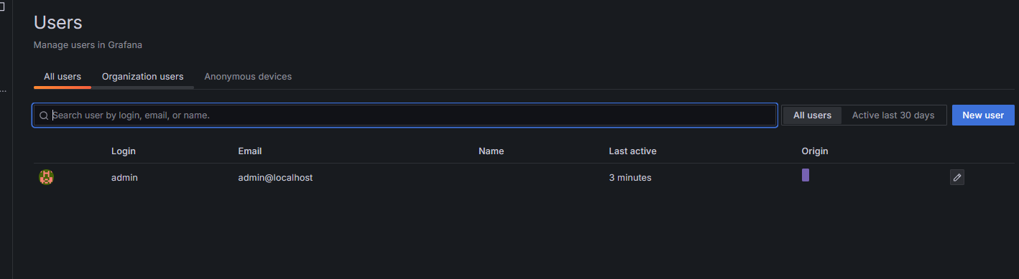Select the "Active last 30 days" filter

tap(893, 115)
